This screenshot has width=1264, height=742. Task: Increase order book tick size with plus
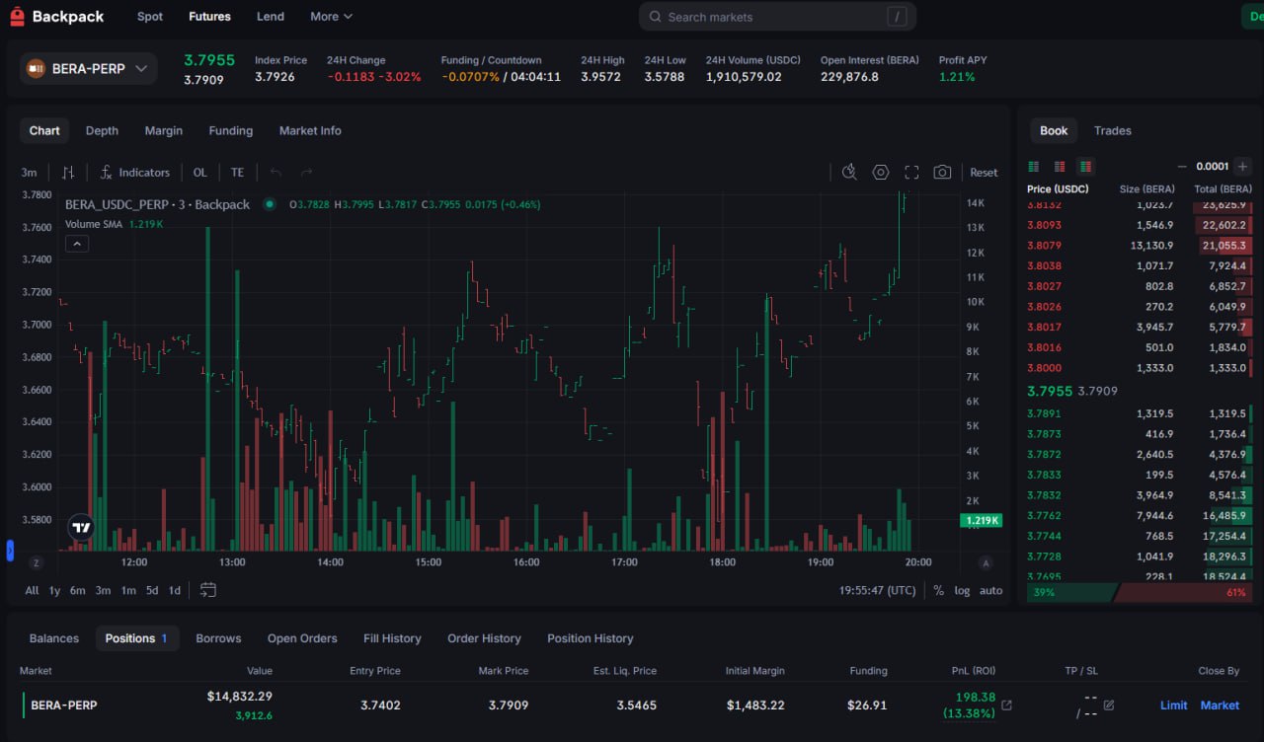tap(1242, 167)
